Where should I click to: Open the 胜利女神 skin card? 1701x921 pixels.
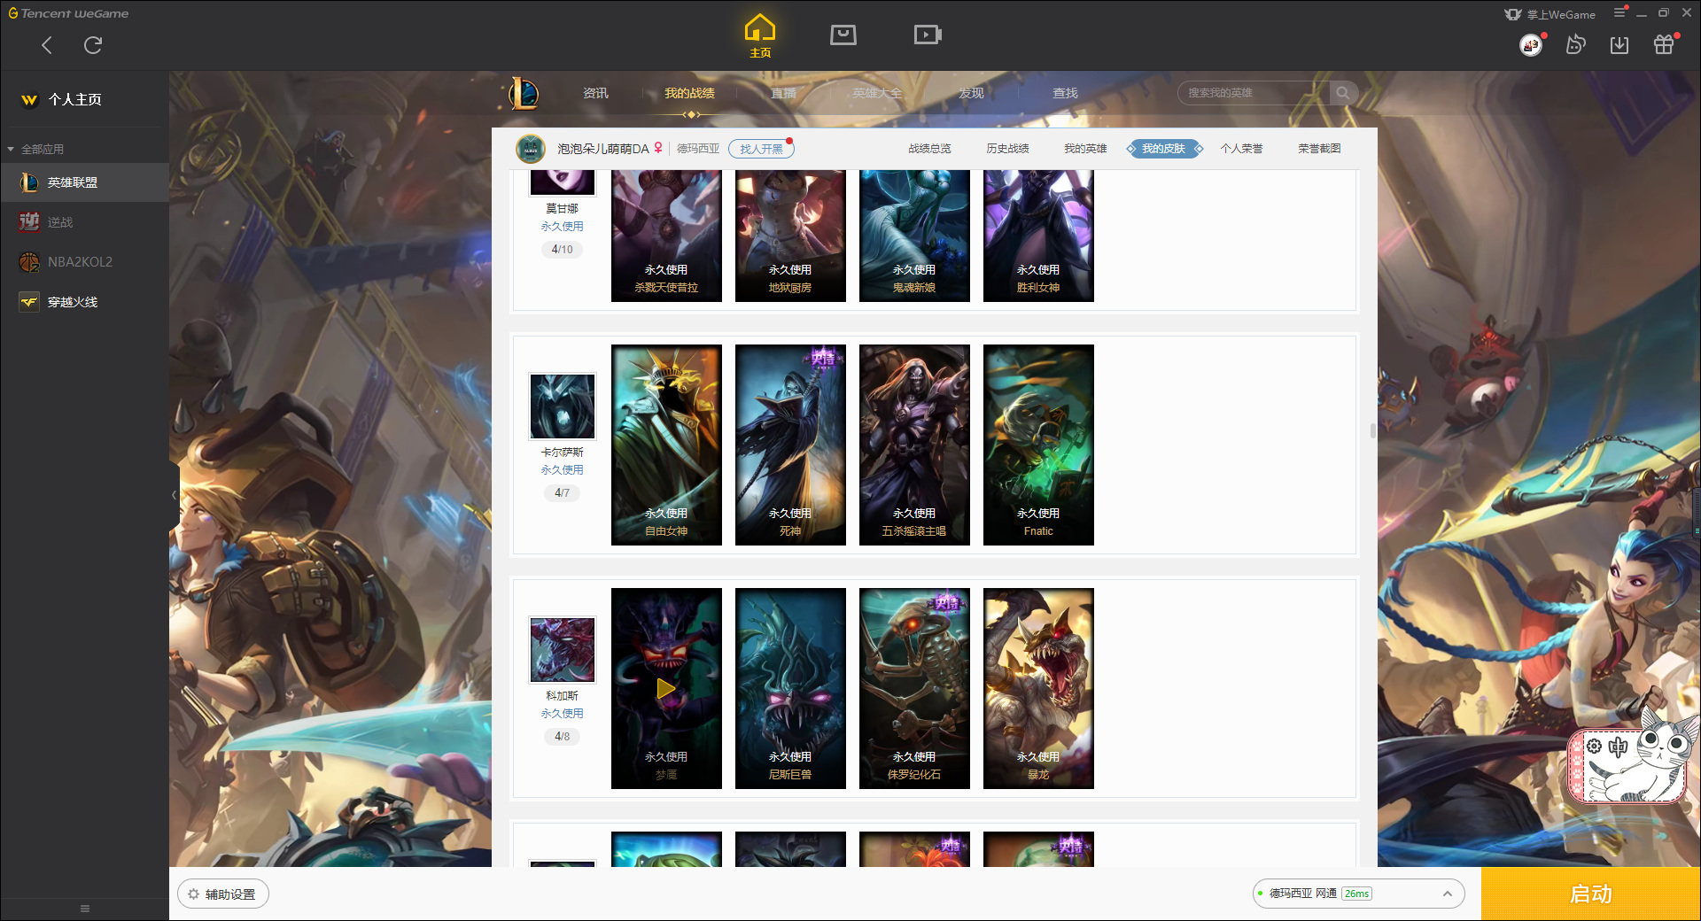(x=1038, y=236)
